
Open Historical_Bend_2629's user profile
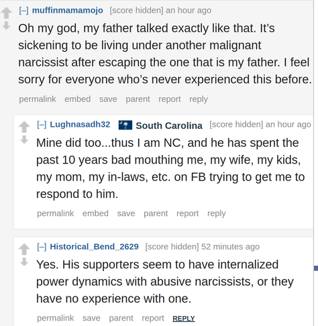[94, 247]
